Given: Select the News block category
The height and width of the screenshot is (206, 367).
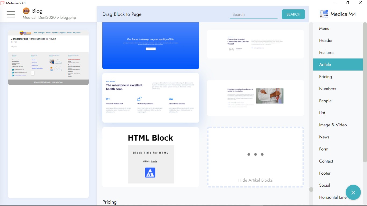Looking at the screenshot, I should click(x=338, y=137).
